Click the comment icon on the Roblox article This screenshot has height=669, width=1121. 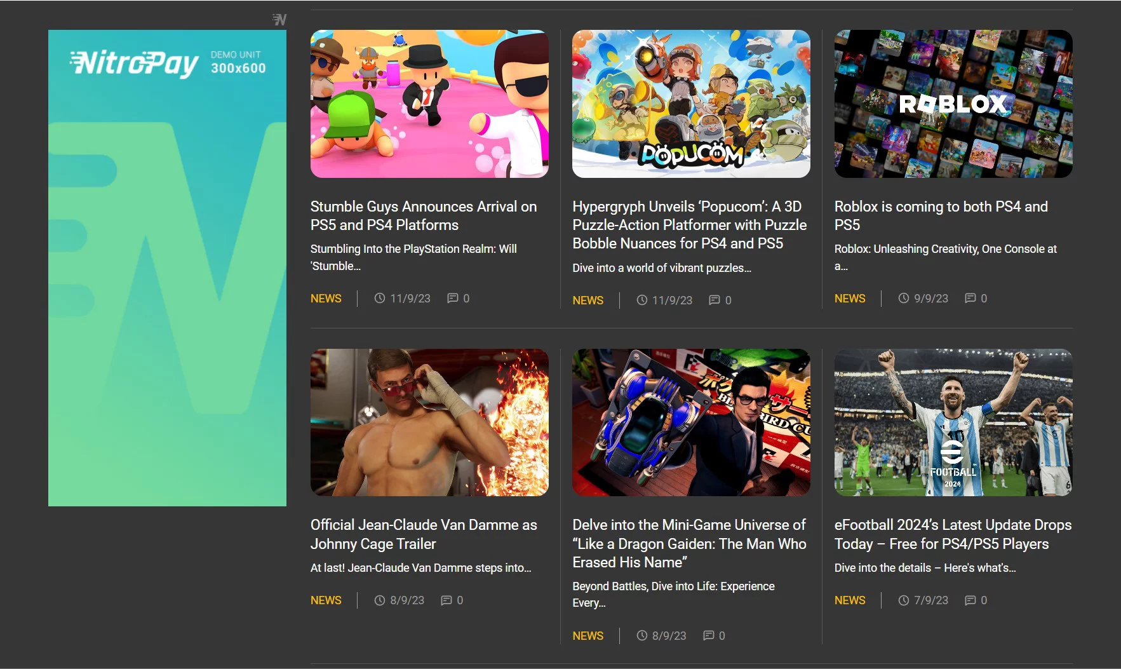(970, 298)
